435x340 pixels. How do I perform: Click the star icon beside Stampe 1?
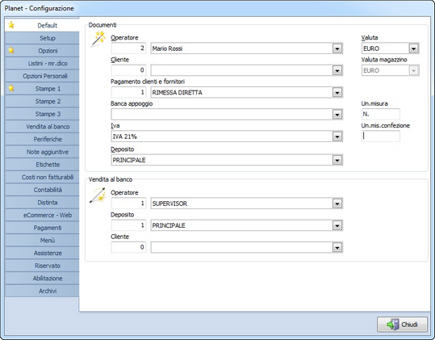(11, 88)
